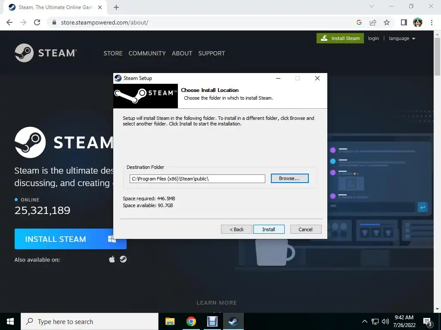Image resolution: width=441 pixels, height=330 pixels.
Task: Click the Google icon in address bar
Action: (x=359, y=22)
